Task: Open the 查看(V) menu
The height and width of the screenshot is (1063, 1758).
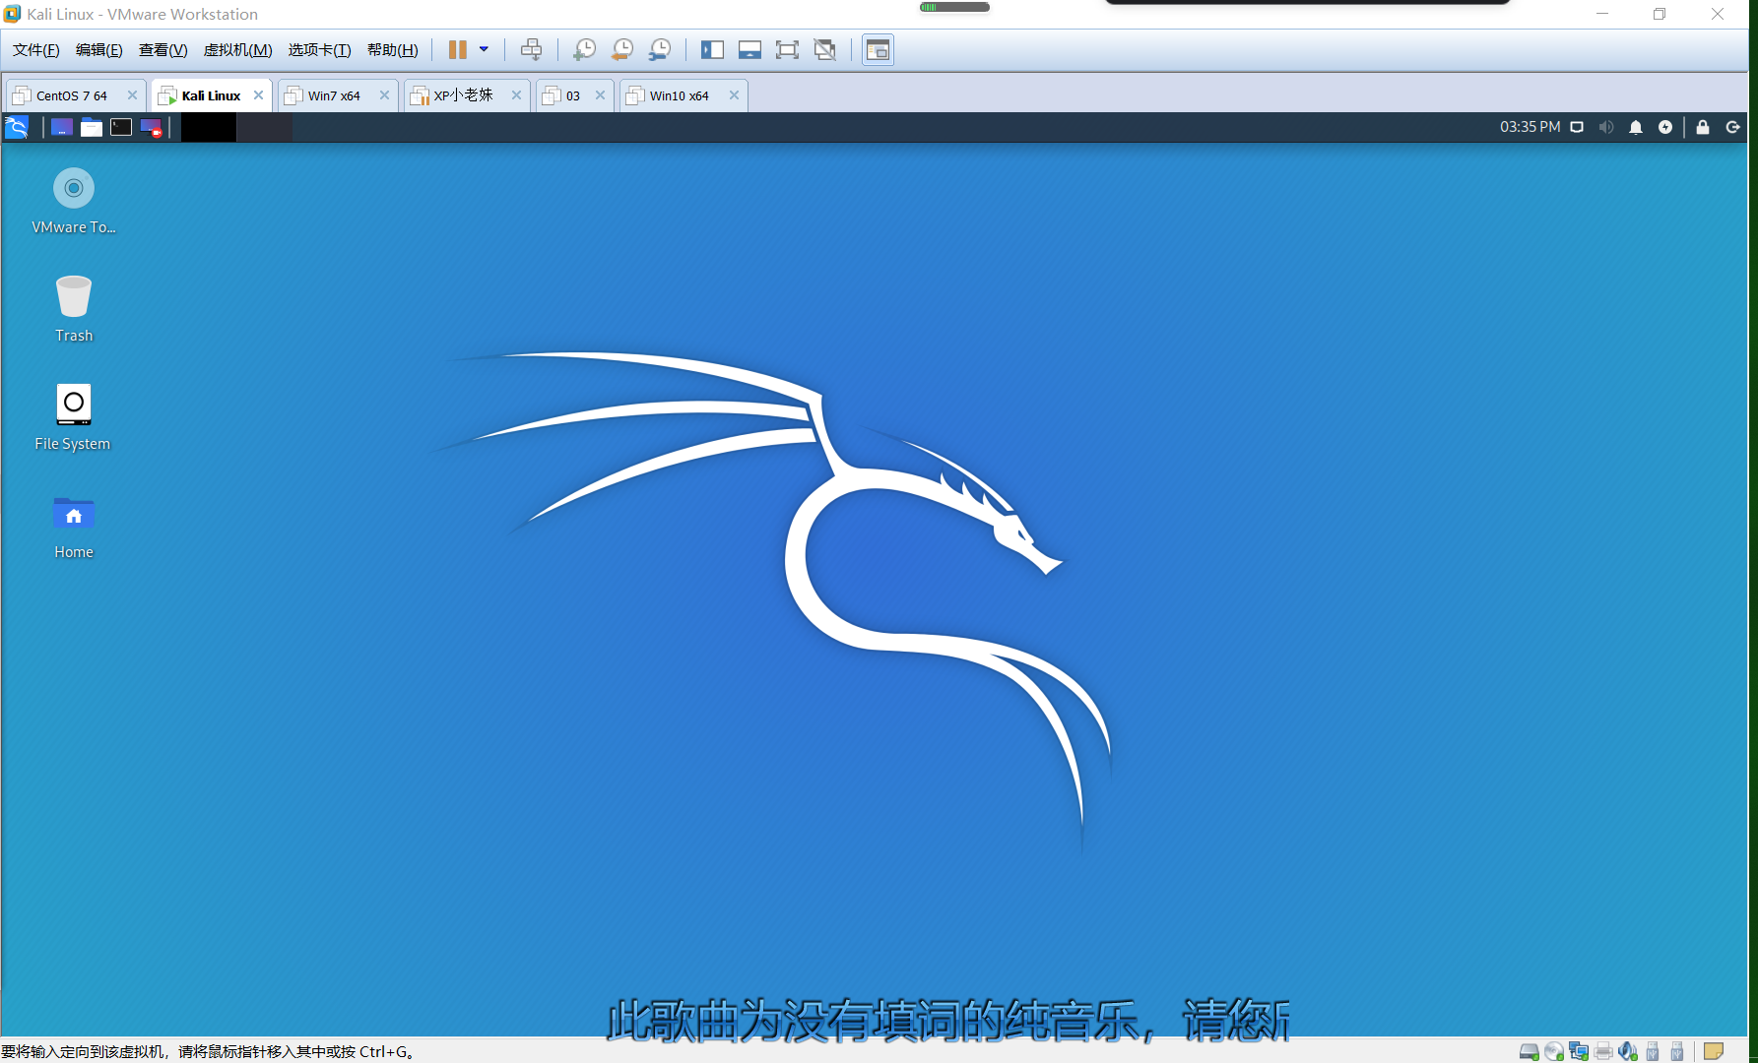Action: point(163,50)
